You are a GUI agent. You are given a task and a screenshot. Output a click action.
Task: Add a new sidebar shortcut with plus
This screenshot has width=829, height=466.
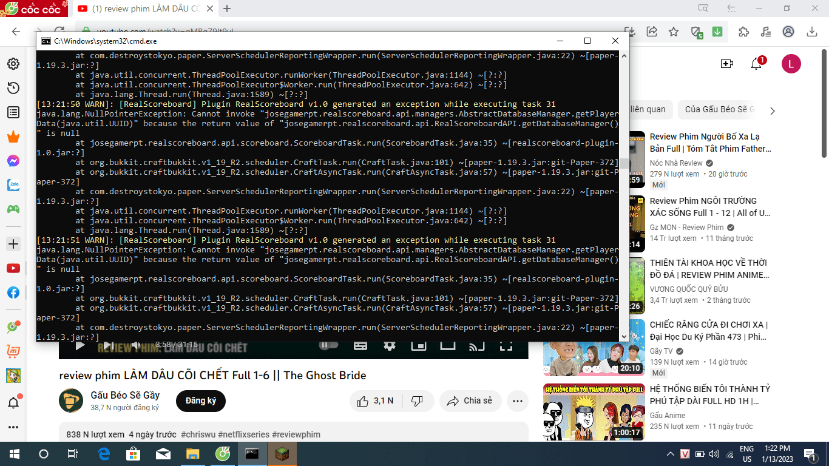pos(13,244)
